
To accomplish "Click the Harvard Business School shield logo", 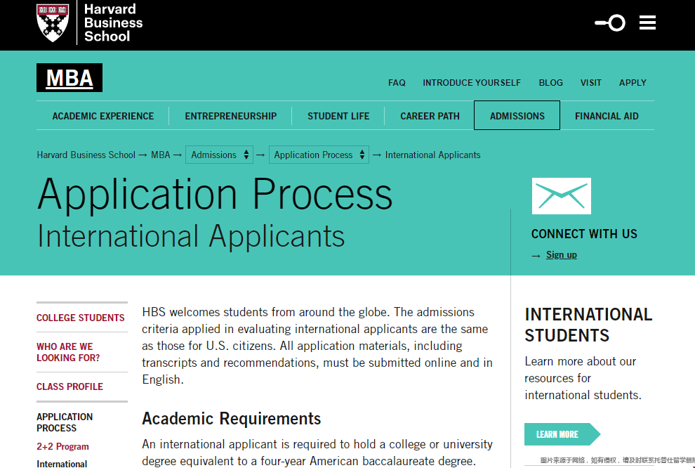I will 53,22.
